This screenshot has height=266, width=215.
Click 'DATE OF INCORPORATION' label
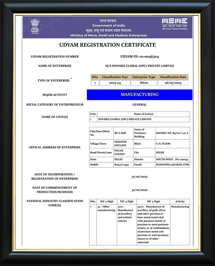coord(55,177)
